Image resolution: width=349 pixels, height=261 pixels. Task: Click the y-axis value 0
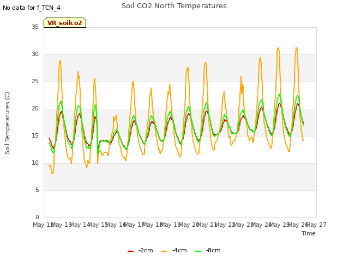(37, 217)
